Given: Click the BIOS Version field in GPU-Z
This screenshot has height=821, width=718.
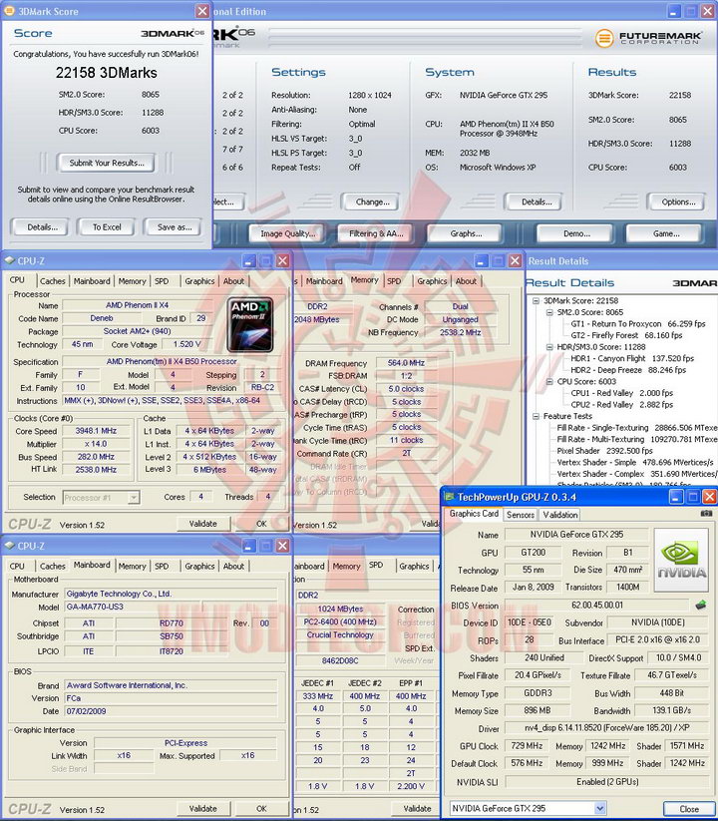Looking at the screenshot, I should coord(596,606).
